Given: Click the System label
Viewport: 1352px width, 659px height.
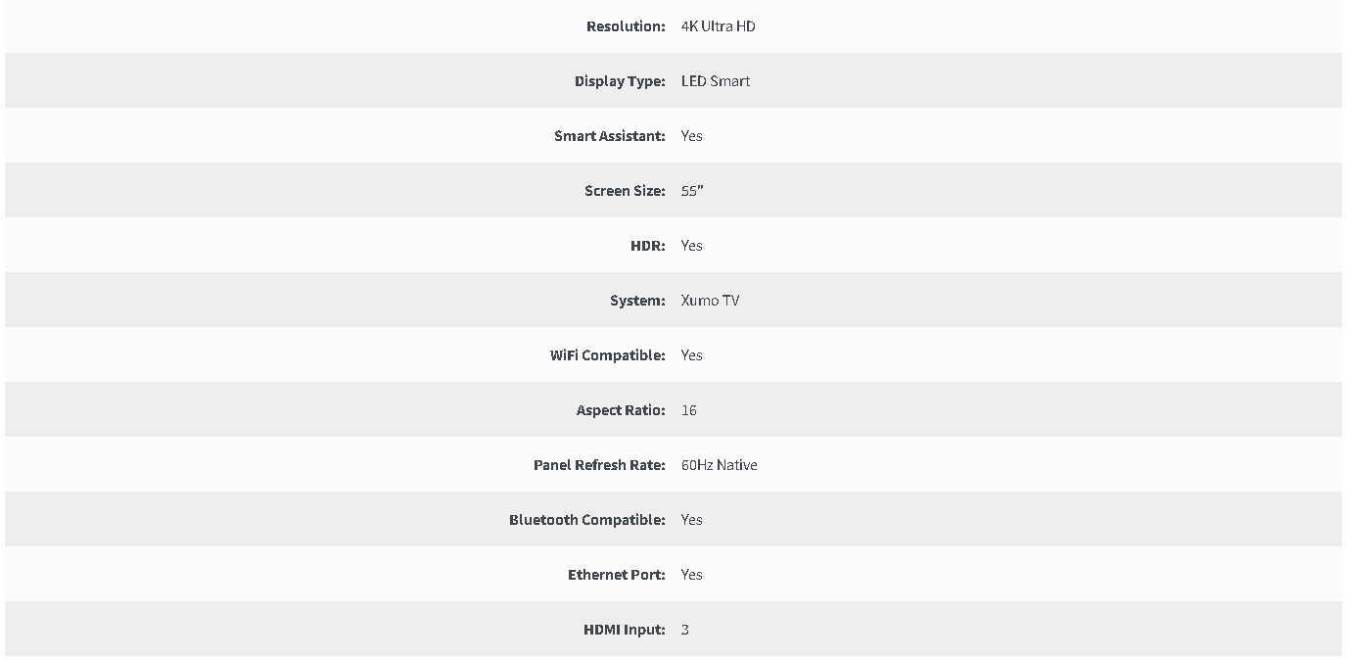Looking at the screenshot, I should pos(637,301).
